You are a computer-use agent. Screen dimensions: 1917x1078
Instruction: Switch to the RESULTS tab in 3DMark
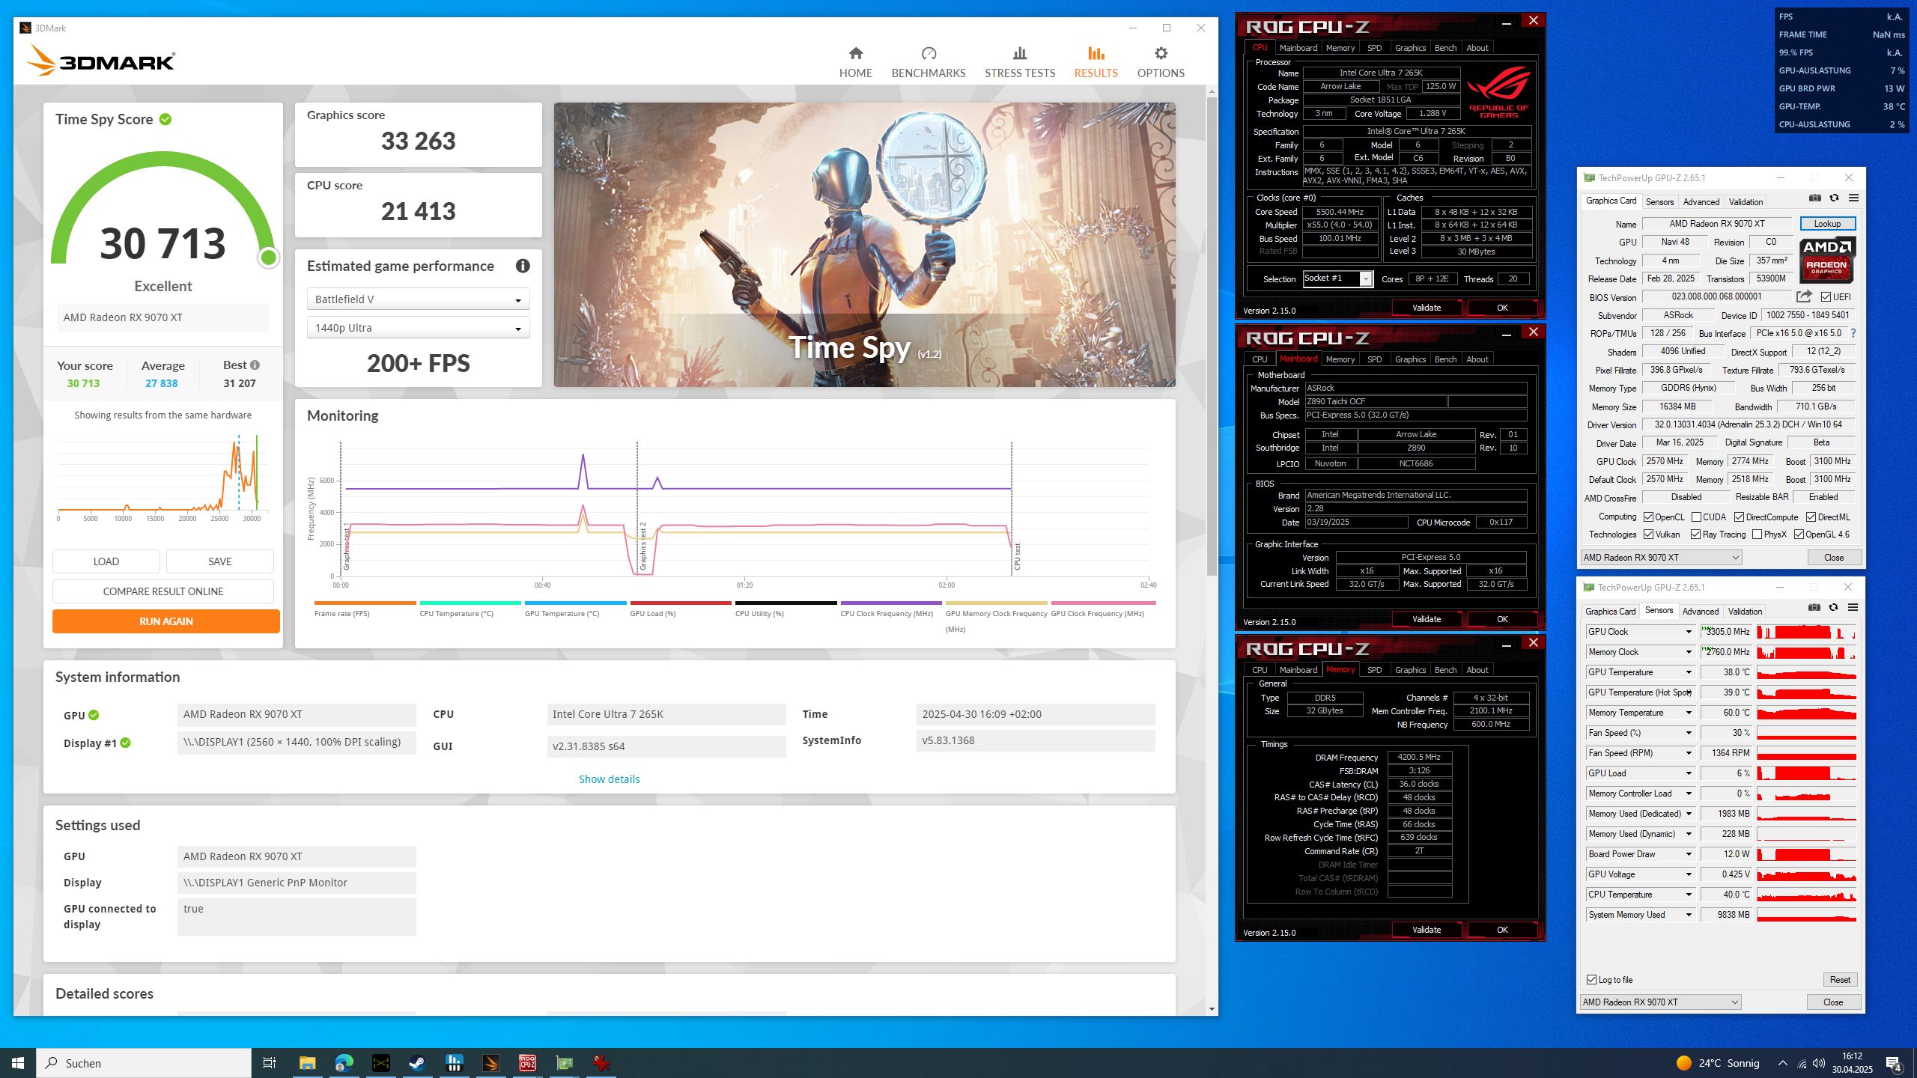1096,62
